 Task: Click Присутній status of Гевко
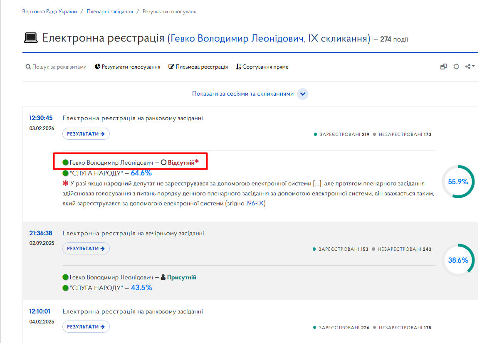pyautogui.click(x=181, y=277)
